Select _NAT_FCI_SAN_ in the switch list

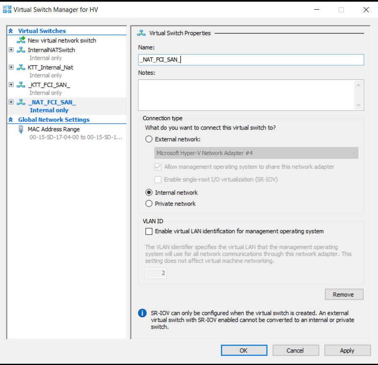point(52,102)
